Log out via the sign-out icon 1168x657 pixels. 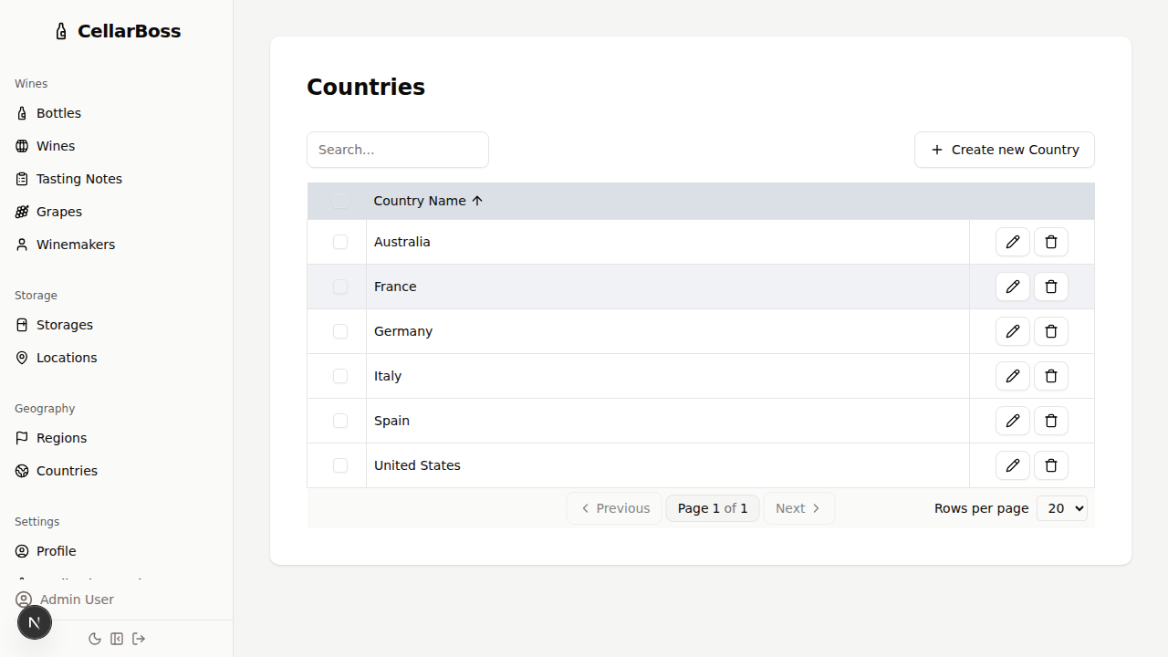point(139,639)
